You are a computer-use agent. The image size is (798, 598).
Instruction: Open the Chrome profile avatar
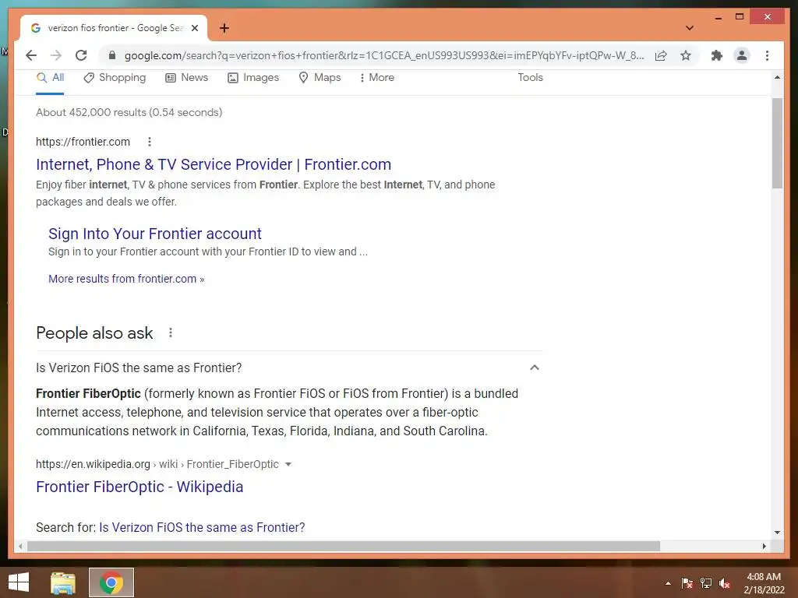click(x=742, y=55)
